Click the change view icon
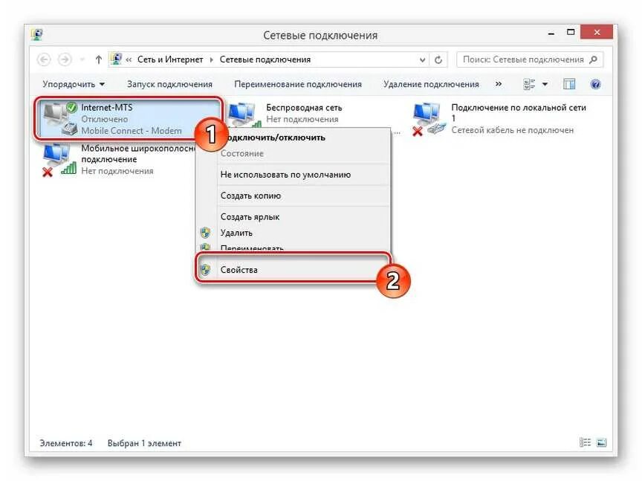This screenshot has height=481, width=642. (529, 85)
